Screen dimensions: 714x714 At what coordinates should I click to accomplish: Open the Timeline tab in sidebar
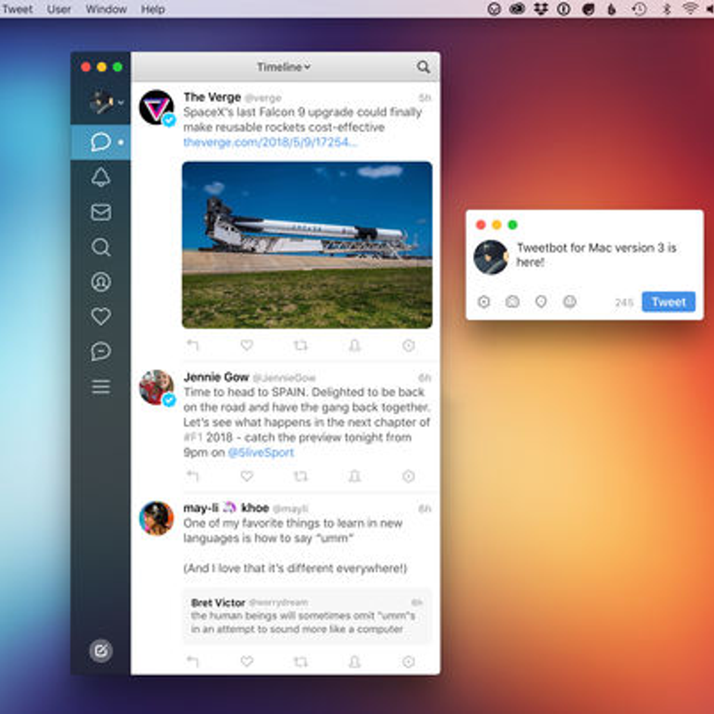[101, 142]
